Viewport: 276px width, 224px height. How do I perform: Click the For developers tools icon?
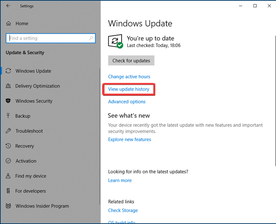coord(8,191)
